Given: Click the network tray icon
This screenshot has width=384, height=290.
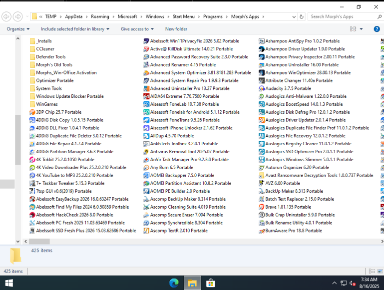Looking at the screenshot, I should click(344, 283).
